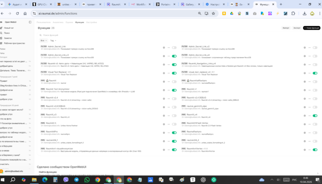The image size is (322, 184).
Task: Open more options menu for Visual Text Replacer
Action: (169, 73)
